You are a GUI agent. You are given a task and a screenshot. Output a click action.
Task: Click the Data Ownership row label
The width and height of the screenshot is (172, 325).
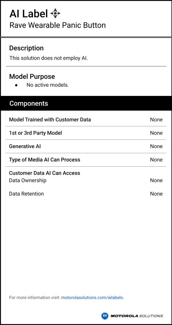point(28,180)
